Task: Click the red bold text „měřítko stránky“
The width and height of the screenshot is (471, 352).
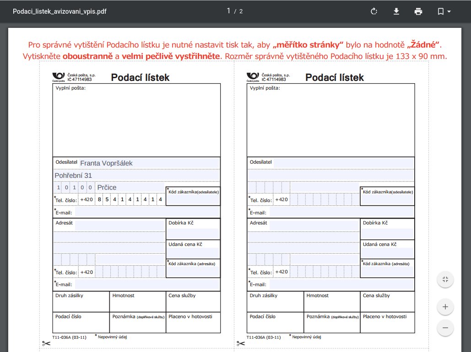Action: point(308,45)
